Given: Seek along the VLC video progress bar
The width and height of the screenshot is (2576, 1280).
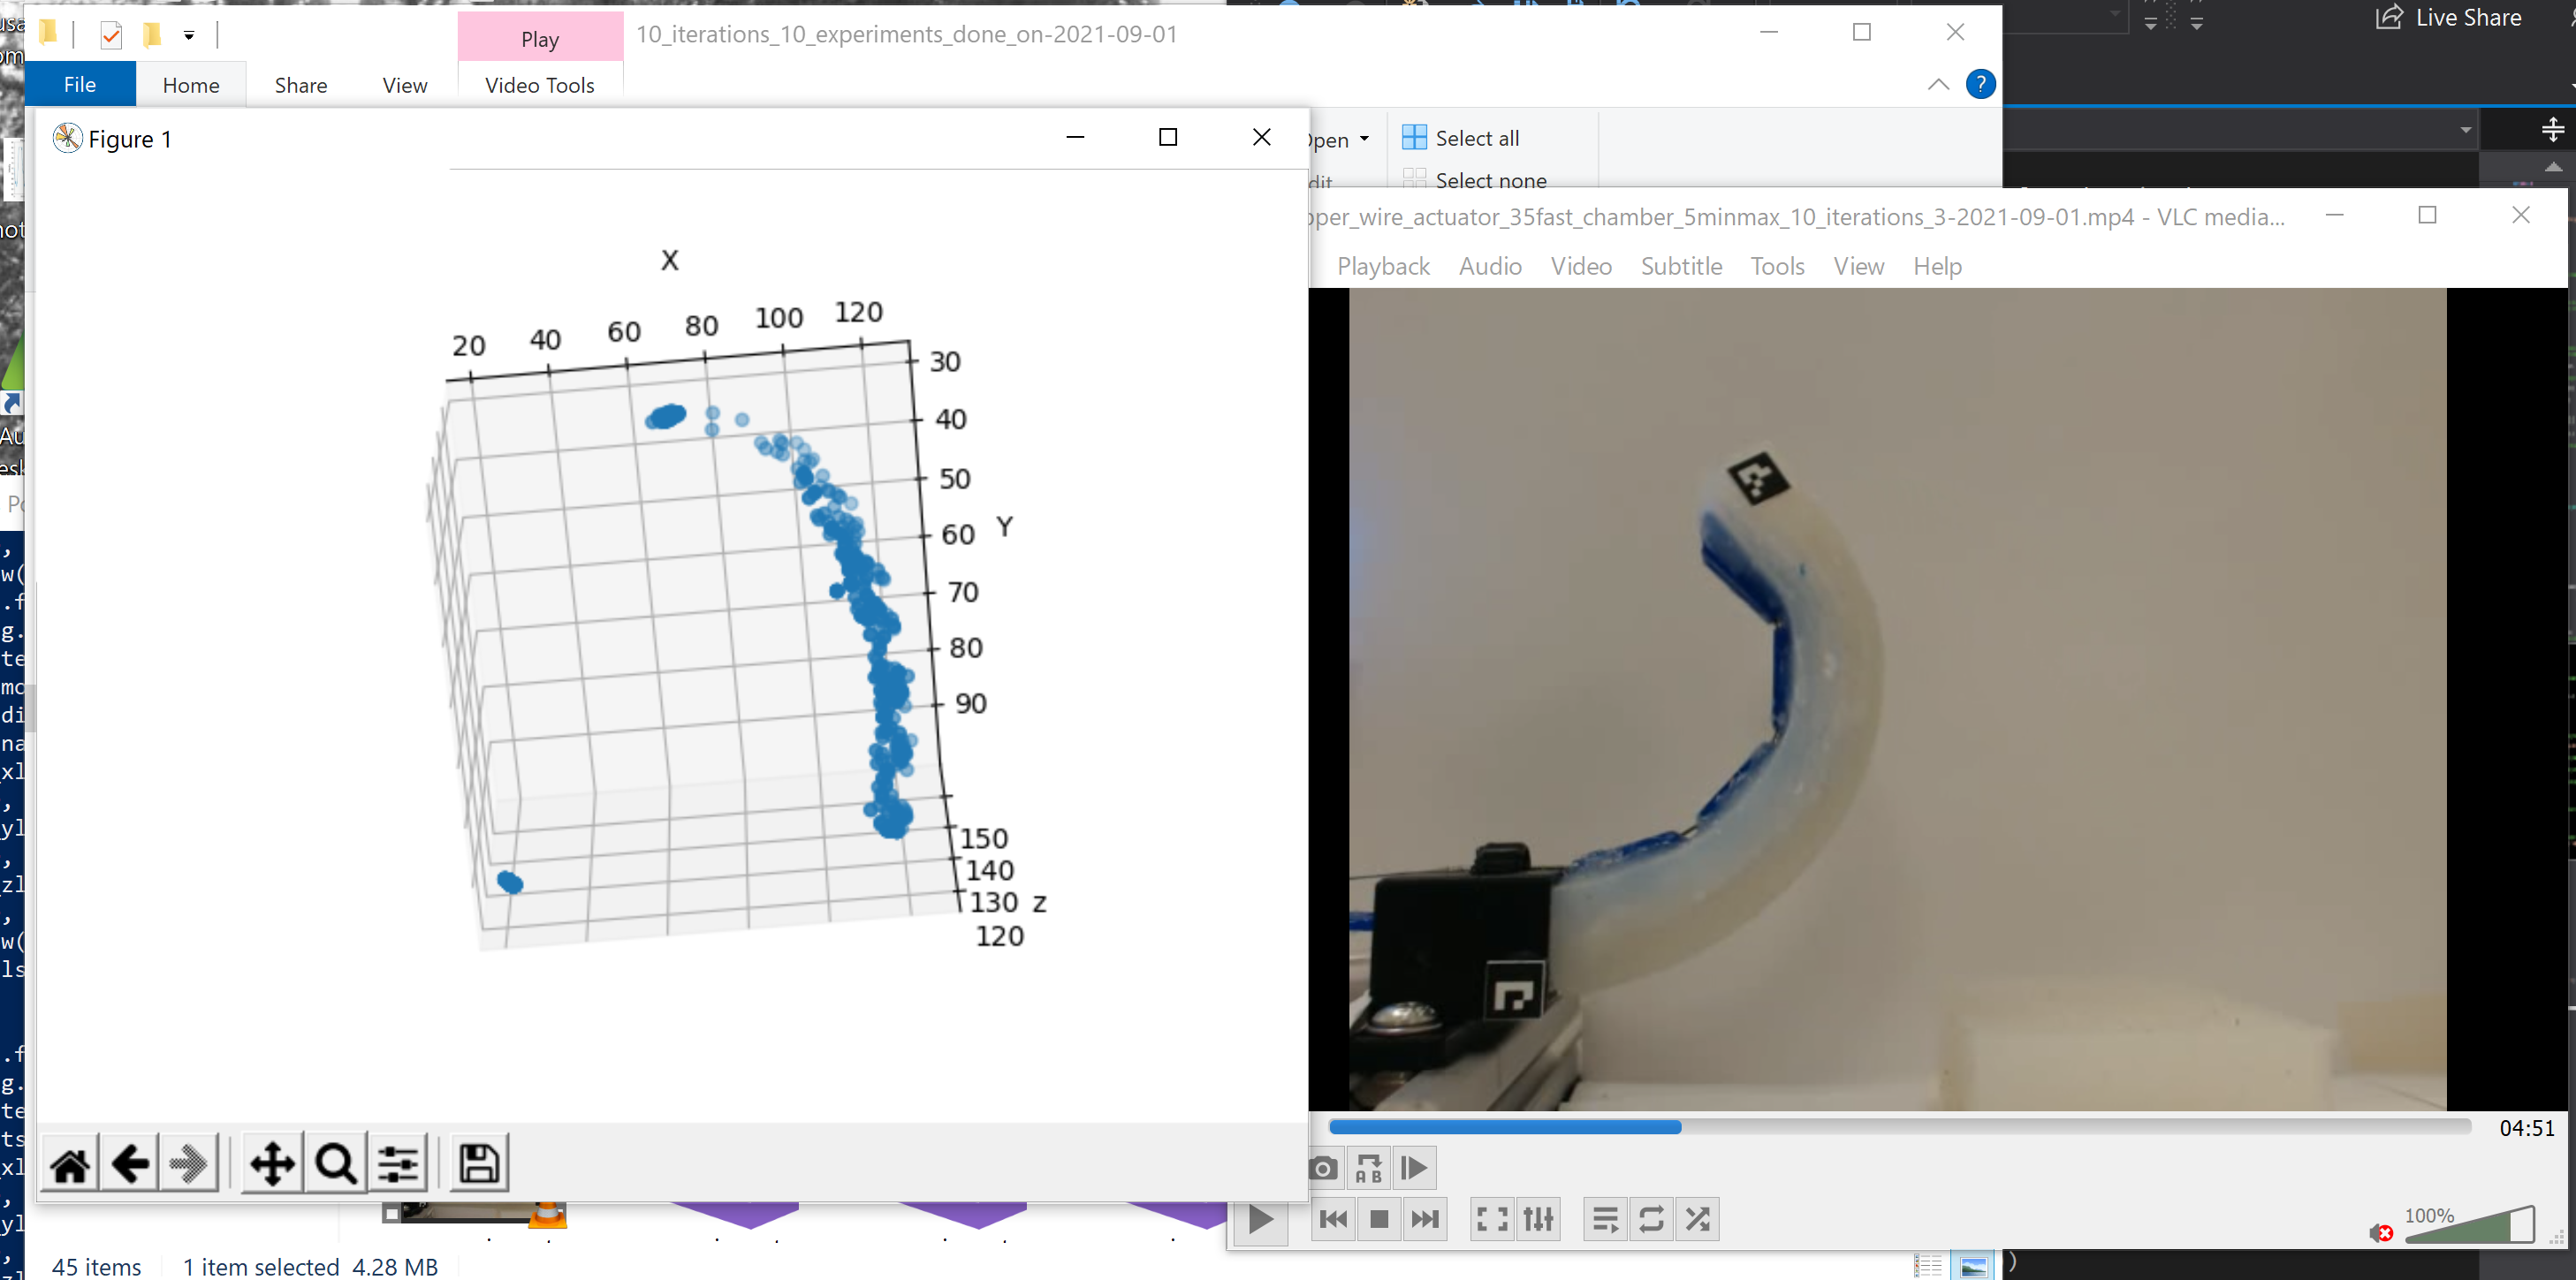Looking at the screenshot, I should click(x=1900, y=1127).
